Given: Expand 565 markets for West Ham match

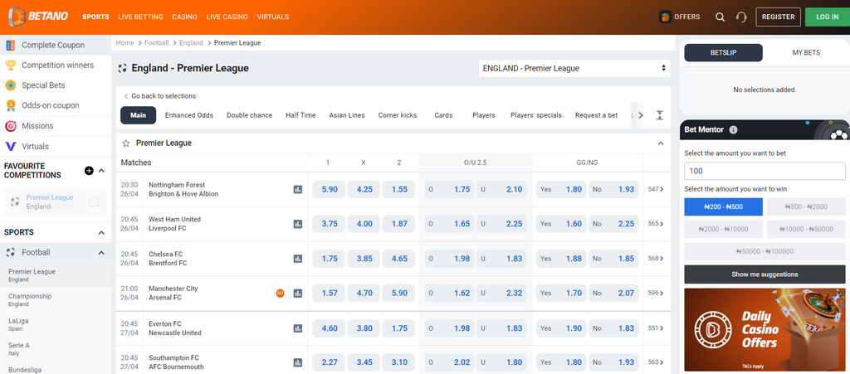Looking at the screenshot, I should click(x=656, y=224).
